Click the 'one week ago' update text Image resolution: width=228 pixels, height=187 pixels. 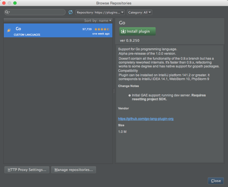[101, 34]
